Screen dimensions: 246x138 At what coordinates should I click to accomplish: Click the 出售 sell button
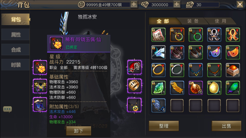[x=226, y=126]
